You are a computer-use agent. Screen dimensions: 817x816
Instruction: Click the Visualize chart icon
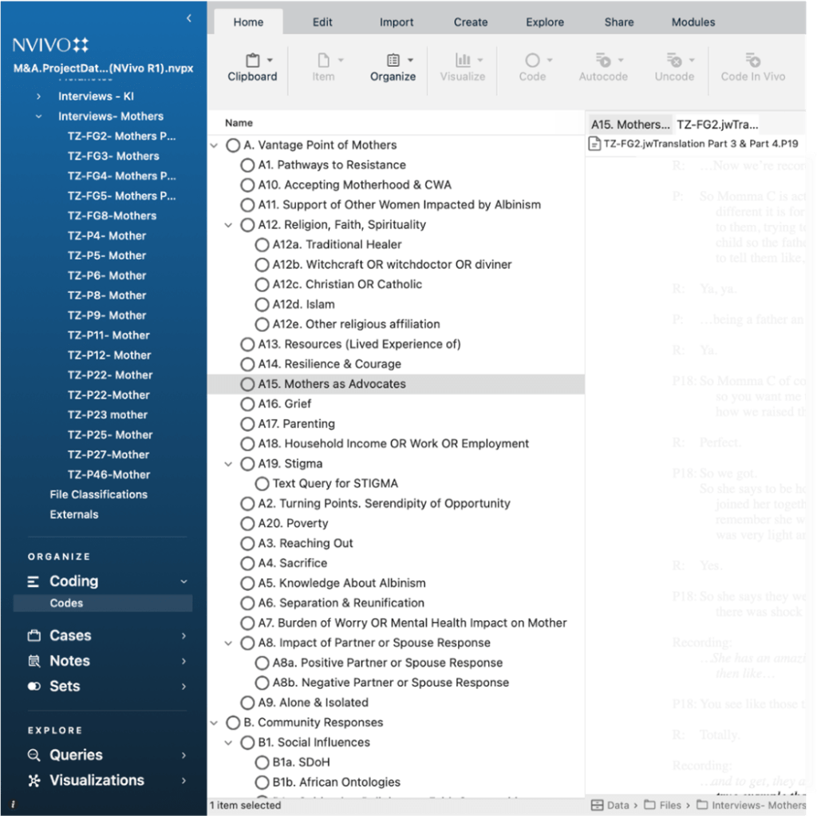coord(463,61)
